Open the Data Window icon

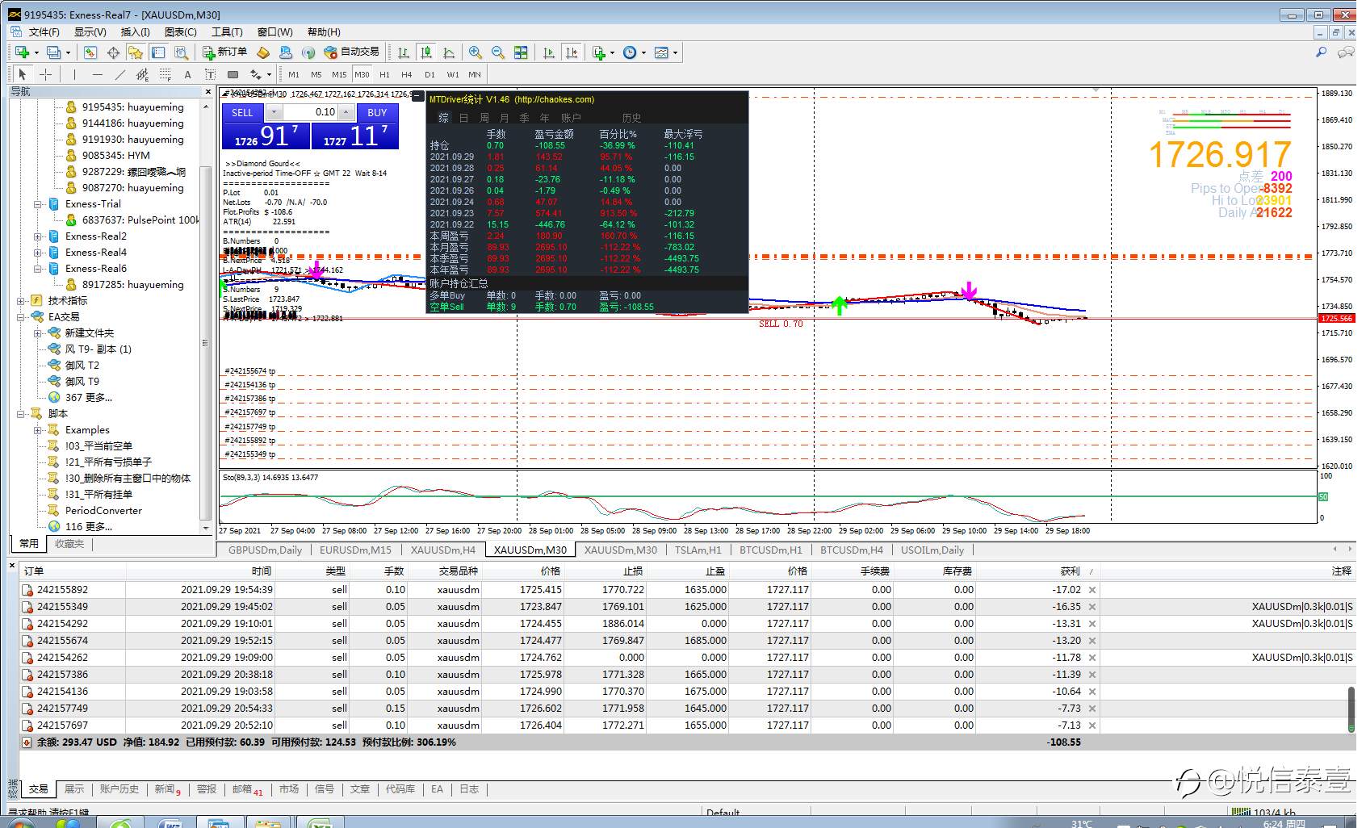click(113, 52)
